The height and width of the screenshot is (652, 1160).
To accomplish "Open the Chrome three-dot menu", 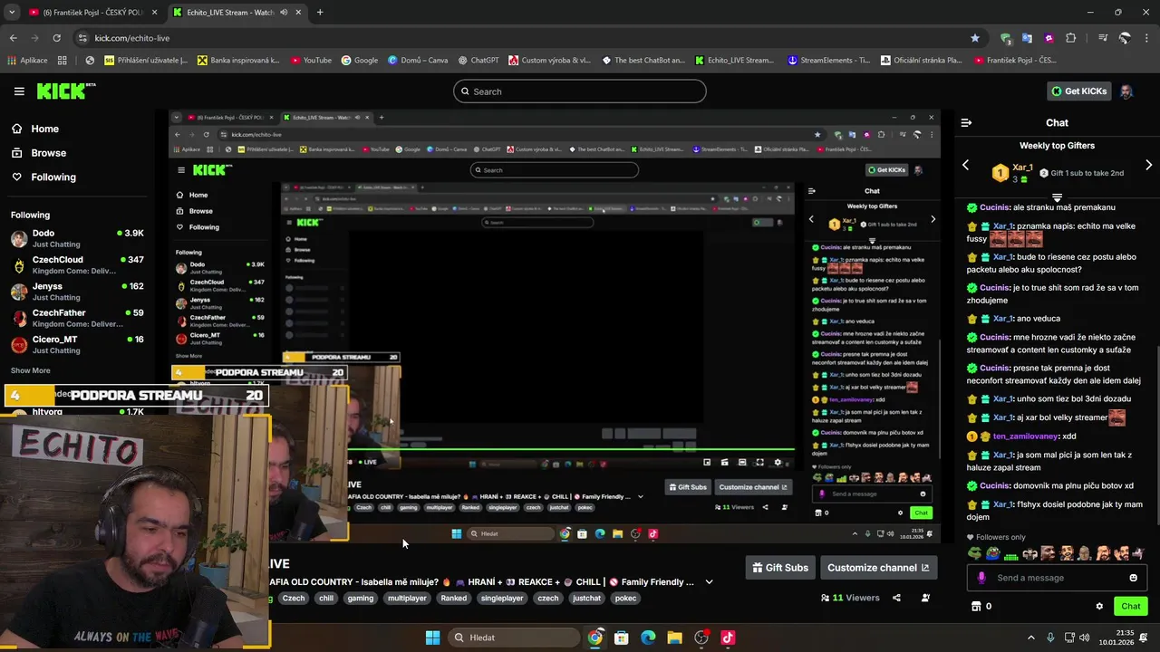I will click(x=1146, y=38).
